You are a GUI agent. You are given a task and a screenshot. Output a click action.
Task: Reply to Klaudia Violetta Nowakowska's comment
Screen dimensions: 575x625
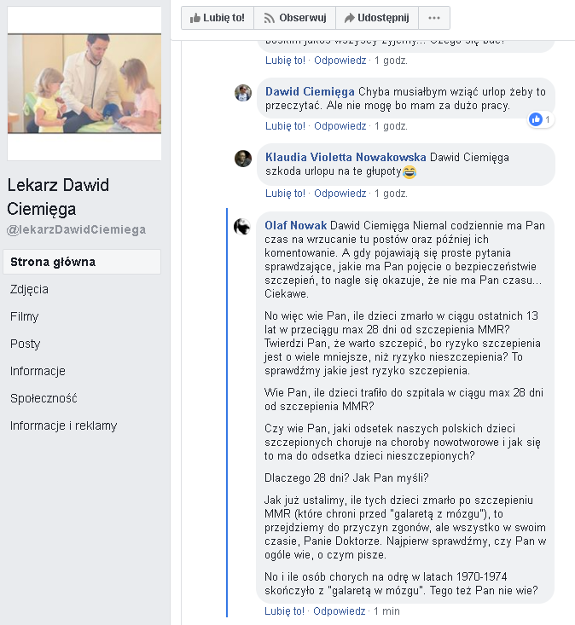point(340,194)
